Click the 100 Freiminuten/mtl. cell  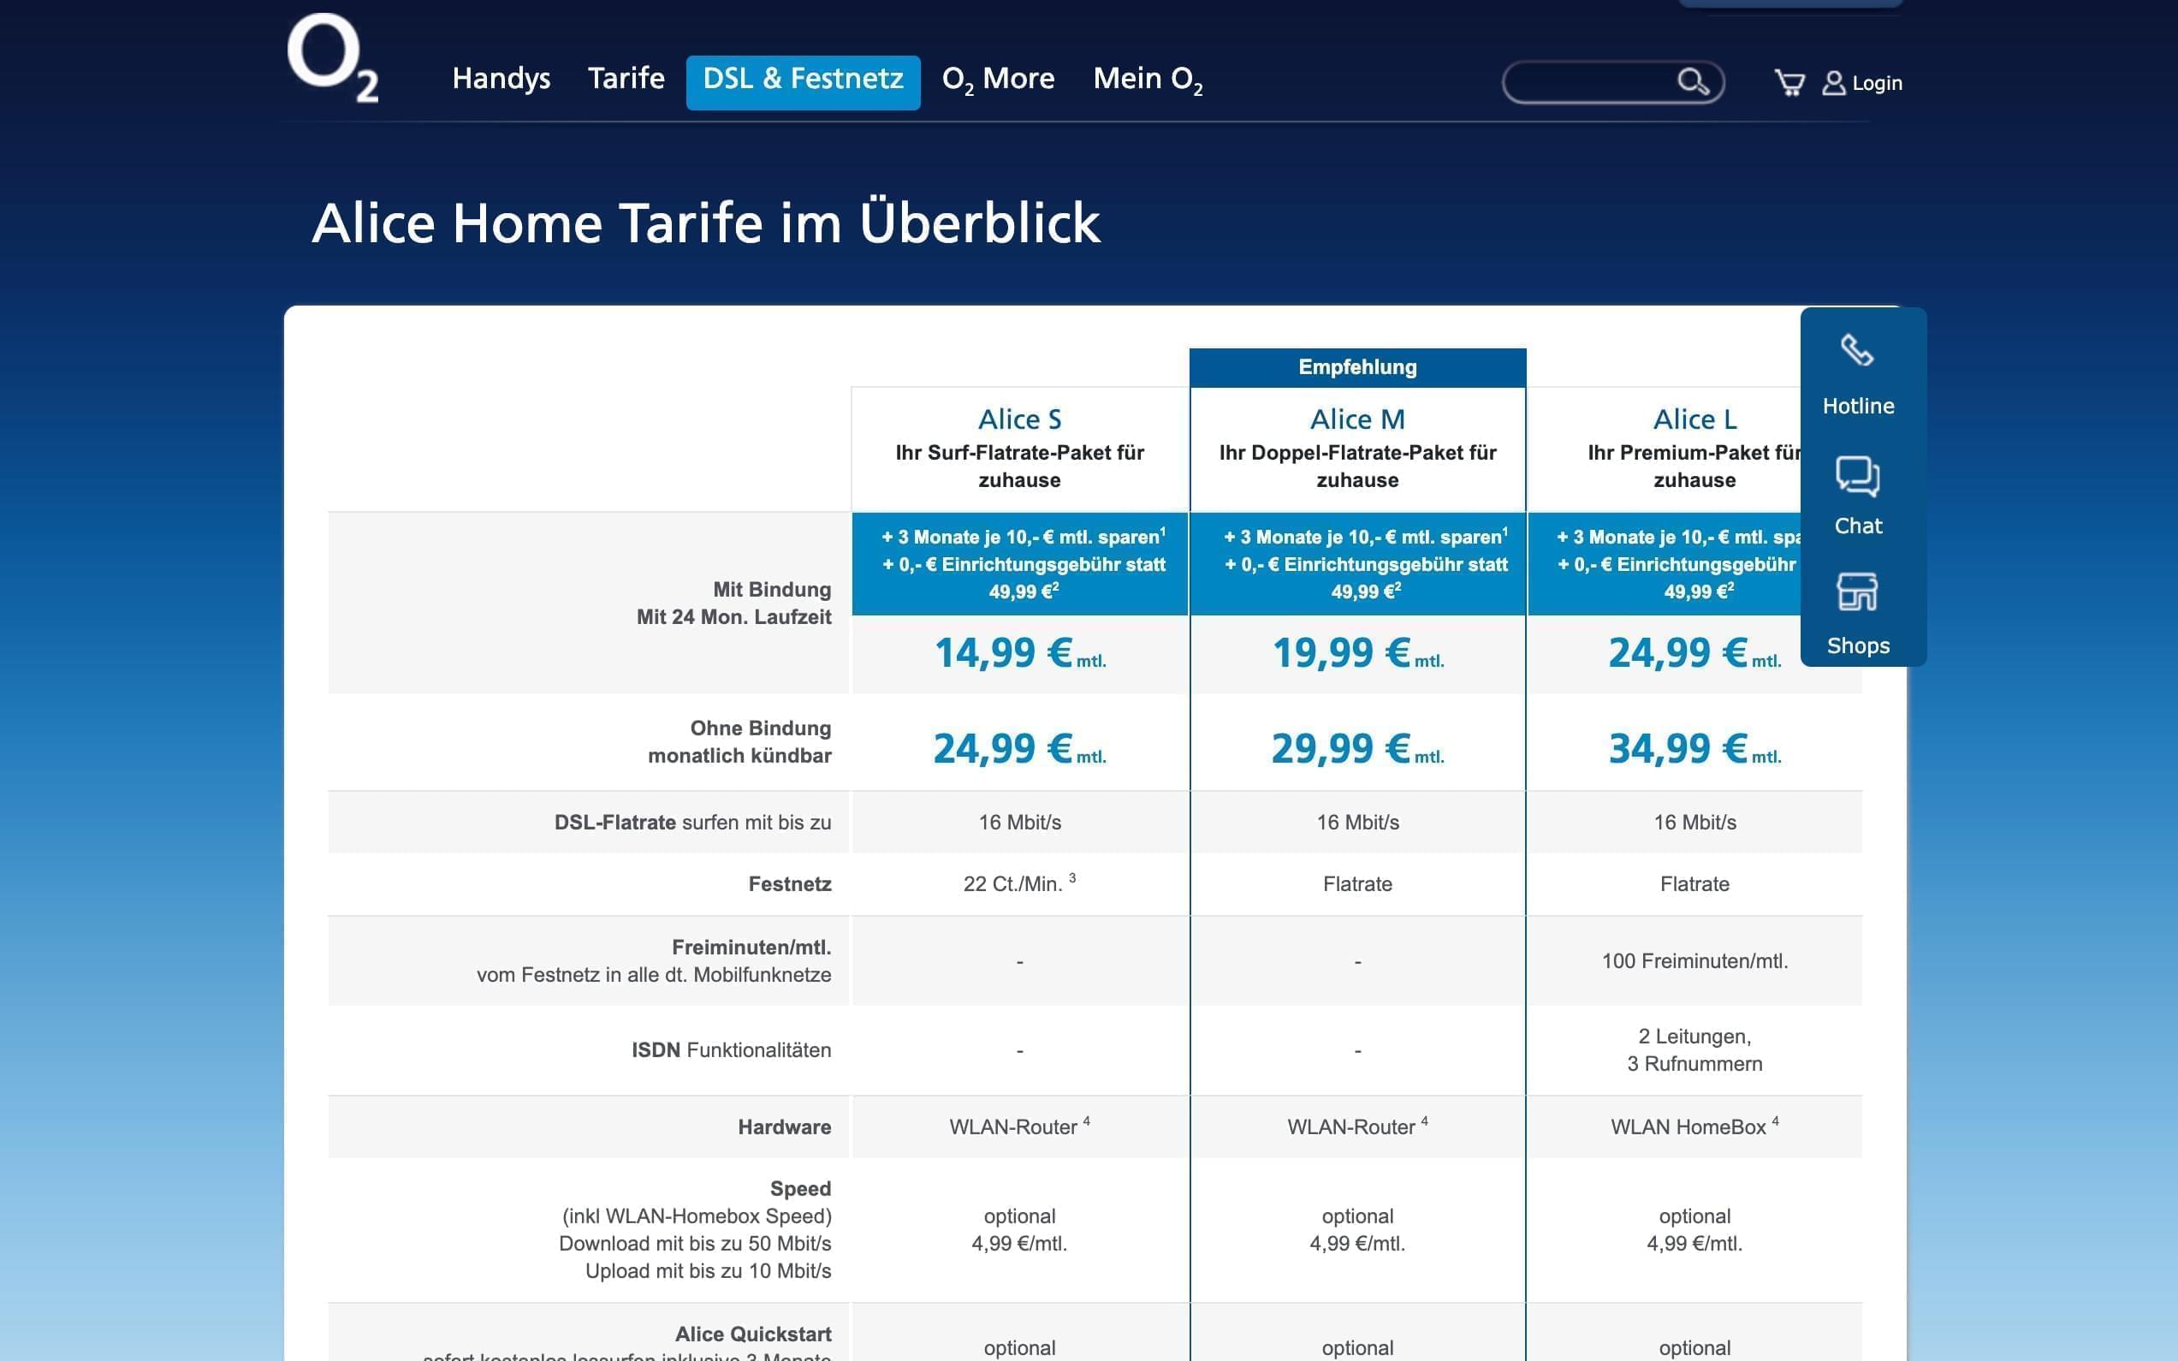[x=1694, y=960]
